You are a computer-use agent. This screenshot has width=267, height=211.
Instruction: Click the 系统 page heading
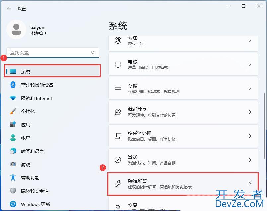(x=118, y=26)
